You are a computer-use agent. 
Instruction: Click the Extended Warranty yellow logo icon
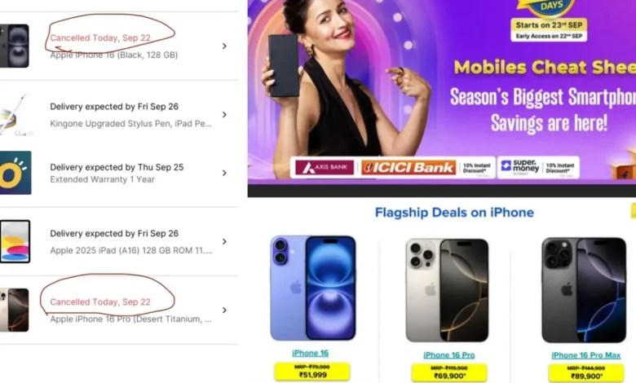tap(15, 173)
